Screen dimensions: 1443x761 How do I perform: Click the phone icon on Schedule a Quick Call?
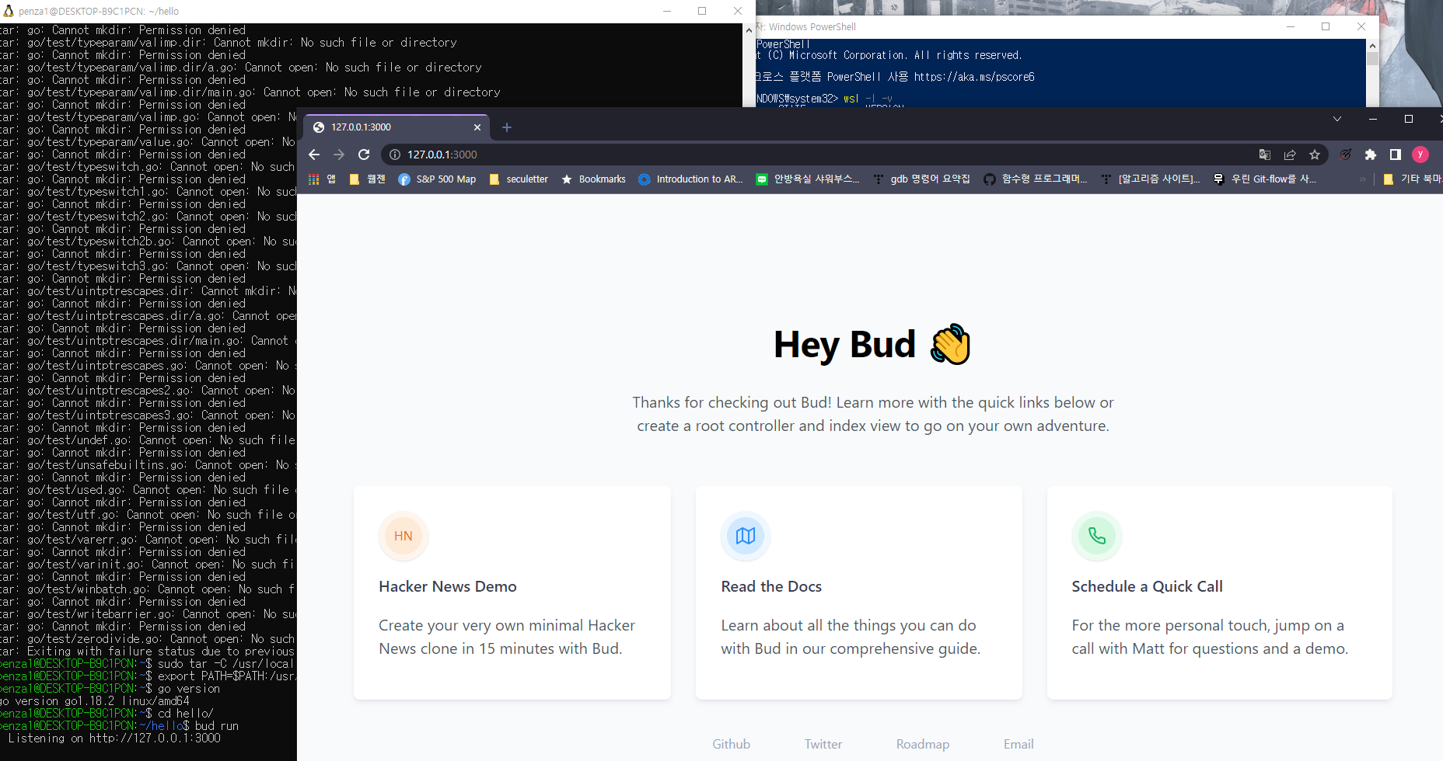click(1097, 536)
